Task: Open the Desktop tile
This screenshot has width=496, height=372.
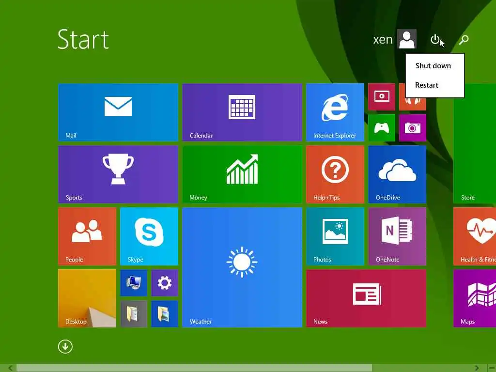Action: pyautogui.click(x=87, y=298)
